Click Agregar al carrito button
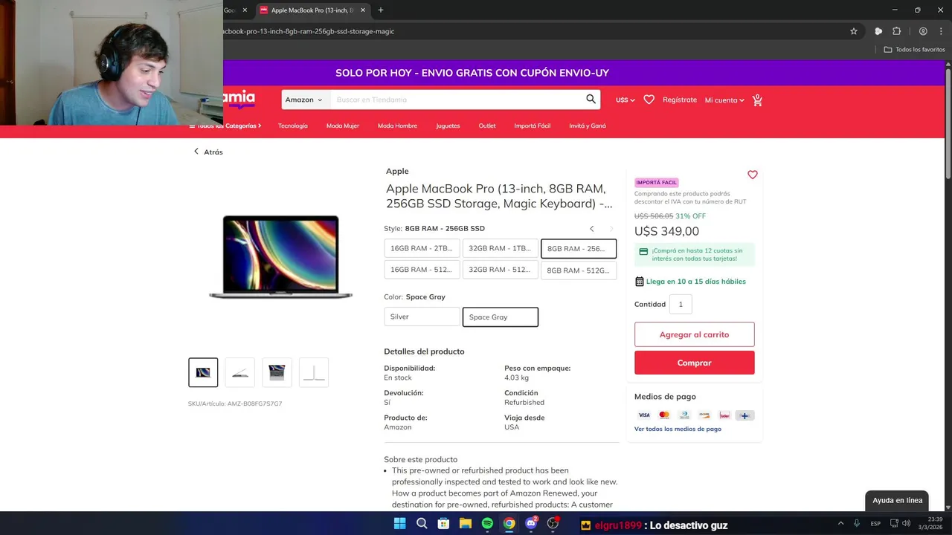Screen dimensions: 952x535 [x=695, y=334]
